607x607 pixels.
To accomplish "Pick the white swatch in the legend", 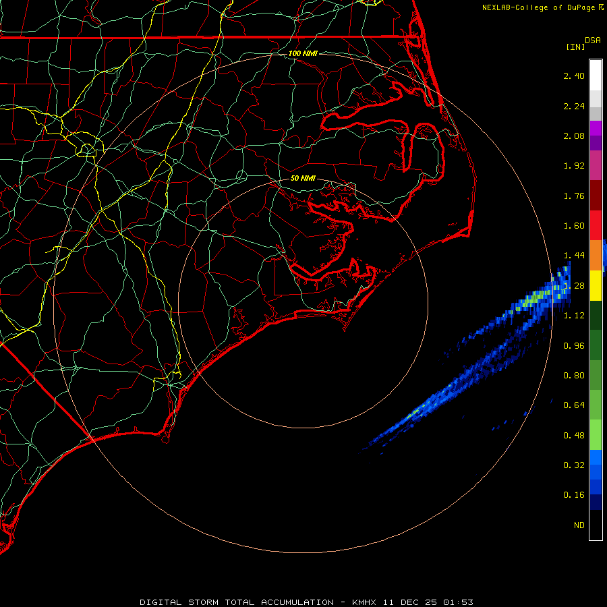I will 596,75.
